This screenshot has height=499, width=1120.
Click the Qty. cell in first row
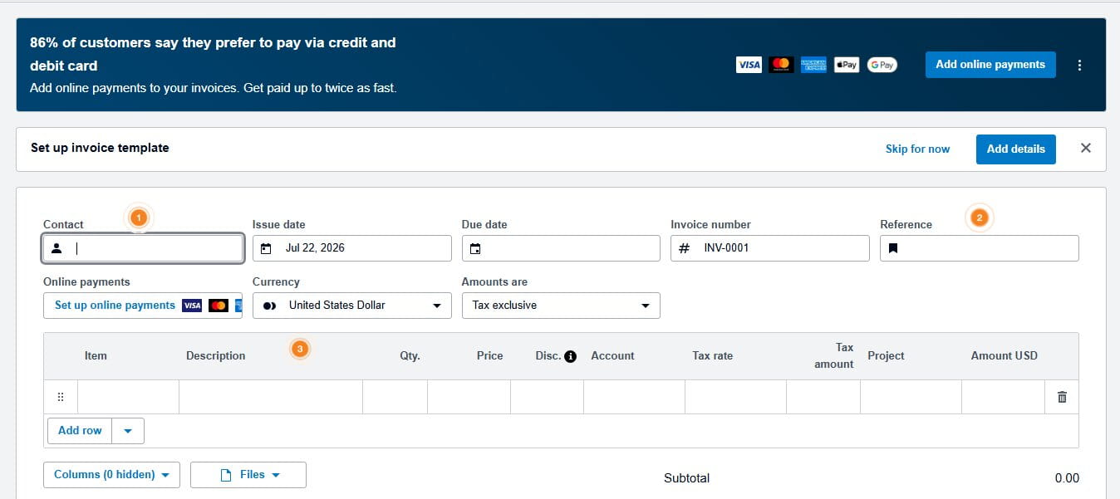(x=395, y=397)
